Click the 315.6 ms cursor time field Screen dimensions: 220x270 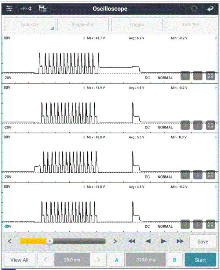point(145,260)
